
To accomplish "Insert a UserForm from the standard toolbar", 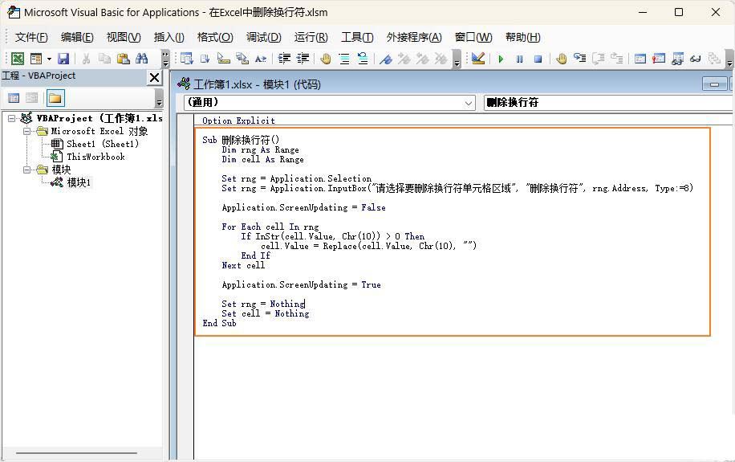I will pyautogui.click(x=35, y=58).
